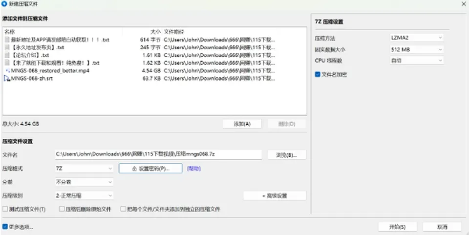
Task: Click the 删除(D) button
Action: [x=287, y=124]
